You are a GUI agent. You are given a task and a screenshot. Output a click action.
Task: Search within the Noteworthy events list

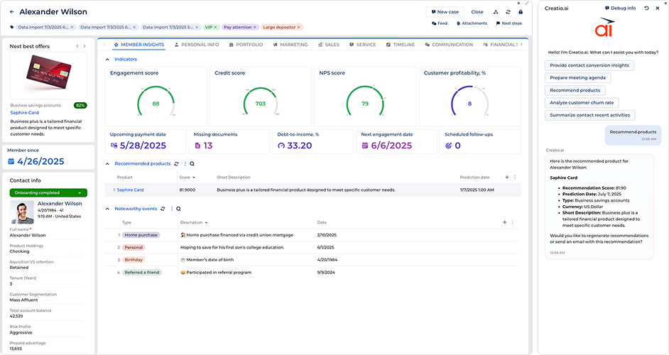coord(178,209)
